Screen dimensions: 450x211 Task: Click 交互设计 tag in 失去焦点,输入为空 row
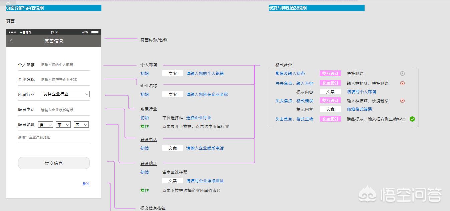330,83
